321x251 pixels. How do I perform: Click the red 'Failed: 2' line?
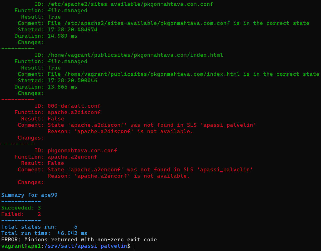[x=21, y=214]
